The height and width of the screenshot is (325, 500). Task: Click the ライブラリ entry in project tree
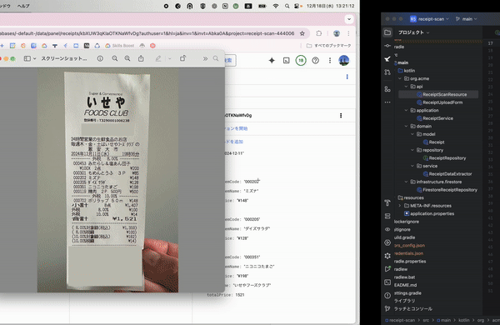(x=404, y=301)
